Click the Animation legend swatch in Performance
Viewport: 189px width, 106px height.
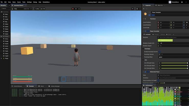(175, 92)
